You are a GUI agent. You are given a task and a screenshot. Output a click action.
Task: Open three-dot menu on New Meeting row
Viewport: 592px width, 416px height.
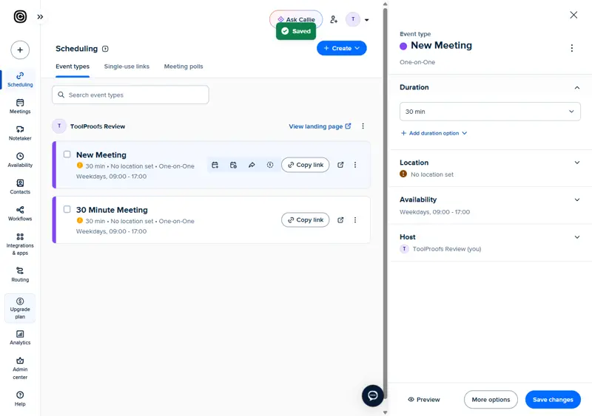pos(355,165)
